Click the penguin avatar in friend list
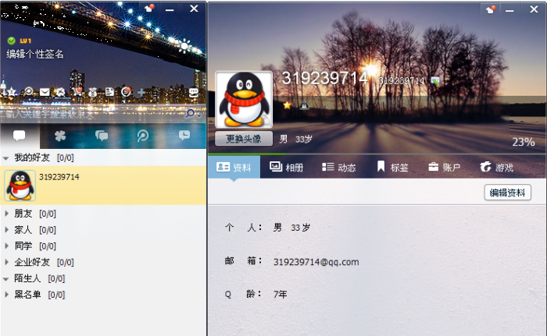The width and height of the screenshot is (547, 336). point(20,186)
